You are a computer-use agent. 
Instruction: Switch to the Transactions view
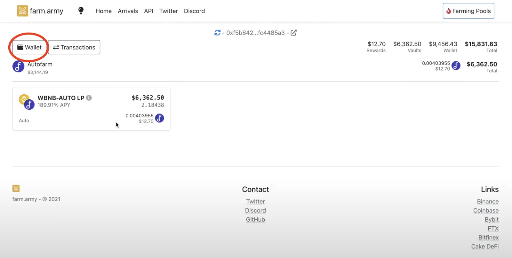click(74, 47)
